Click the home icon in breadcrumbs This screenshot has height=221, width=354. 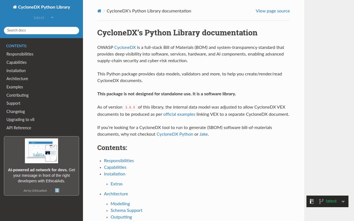pos(99,11)
